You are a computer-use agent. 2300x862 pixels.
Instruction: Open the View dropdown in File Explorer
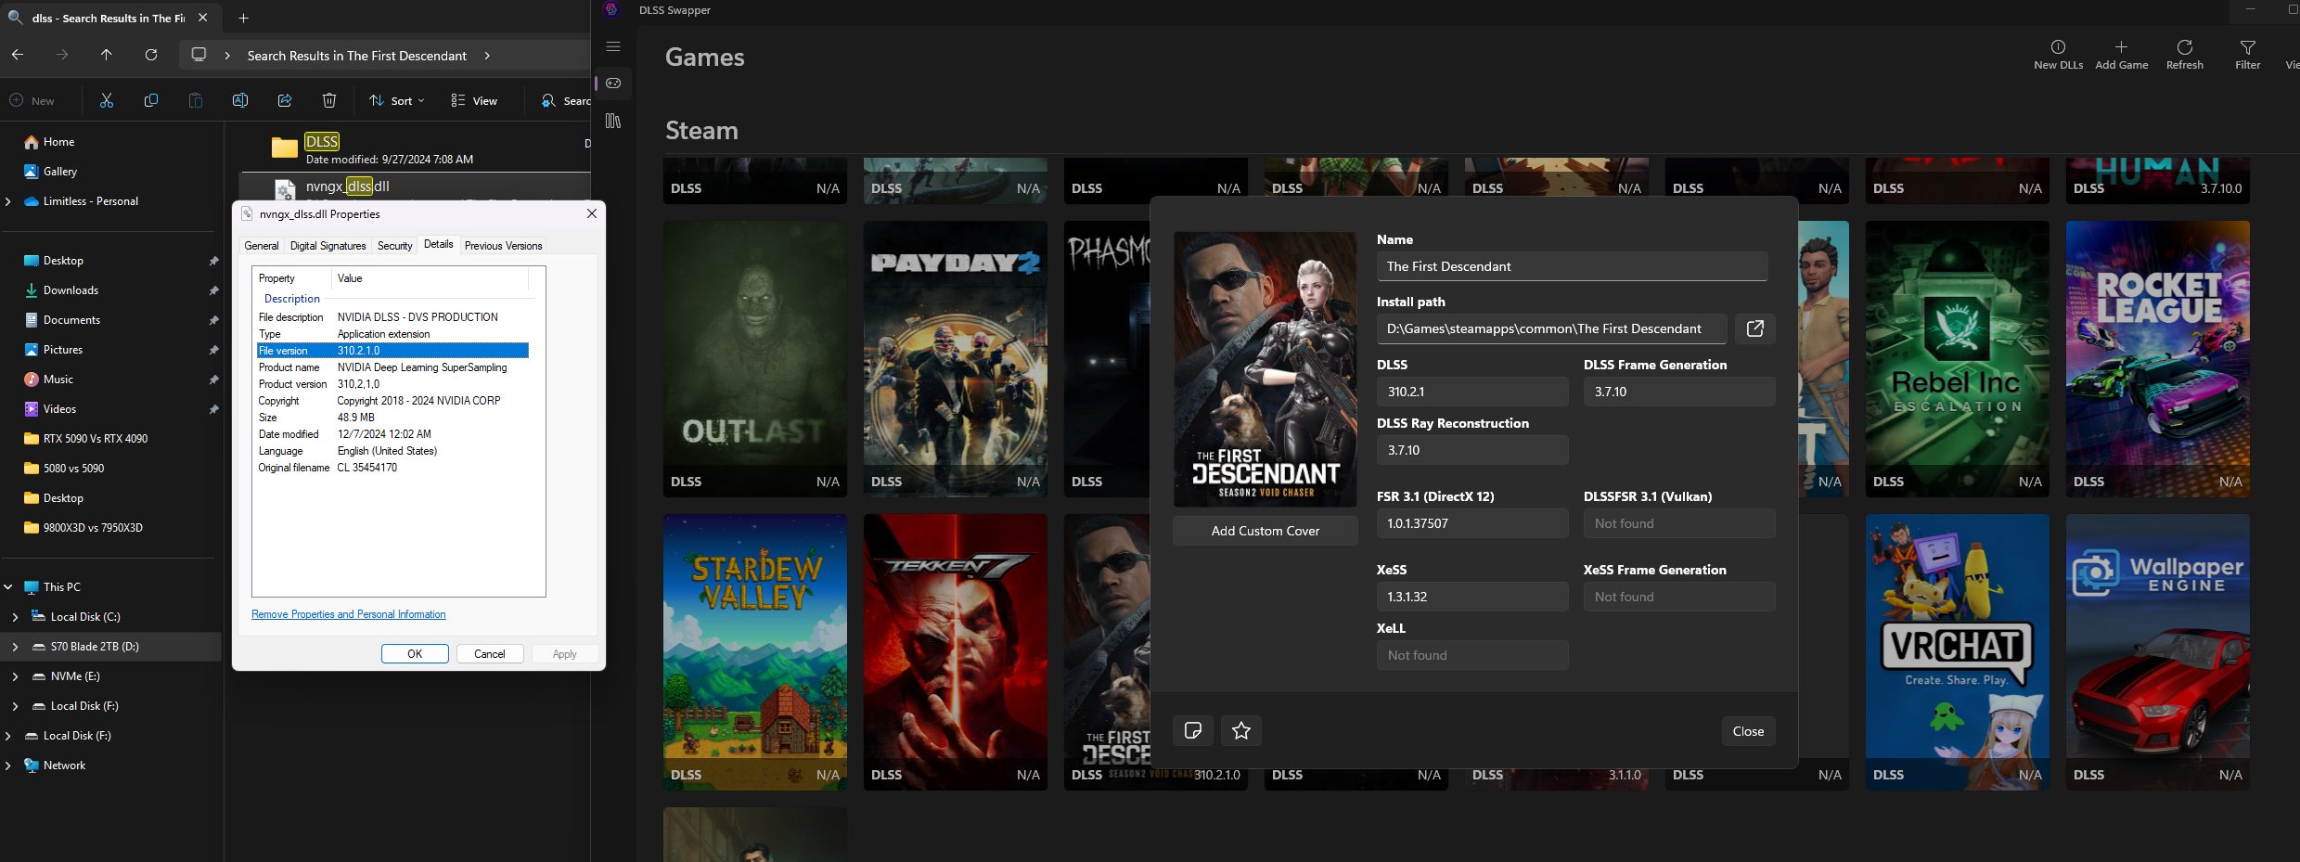tap(474, 100)
